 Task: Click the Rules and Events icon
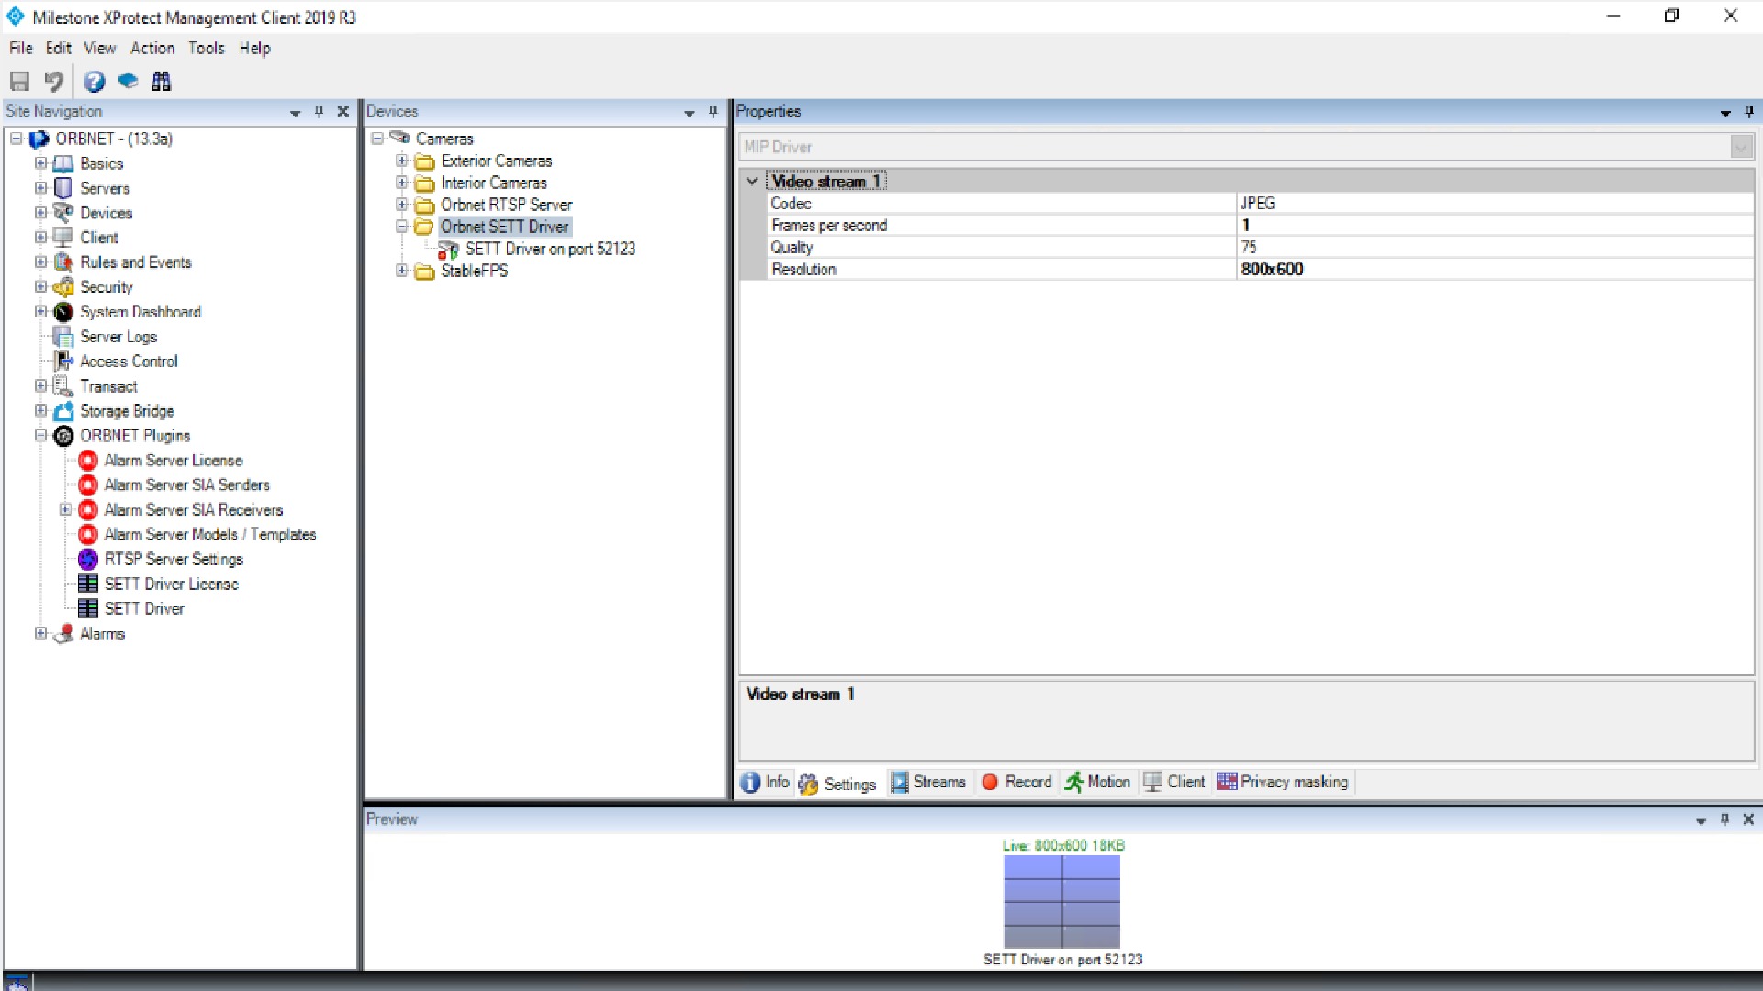pos(63,262)
